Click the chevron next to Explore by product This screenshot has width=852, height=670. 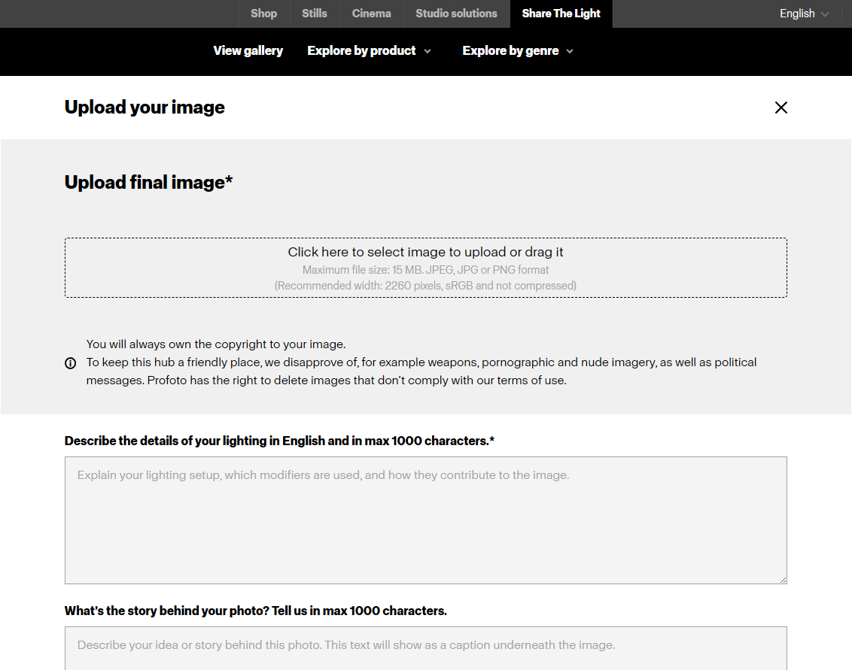tap(428, 51)
